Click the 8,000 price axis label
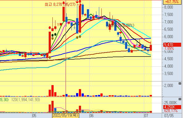The height and width of the screenshot is (118, 183). pos(169,7)
